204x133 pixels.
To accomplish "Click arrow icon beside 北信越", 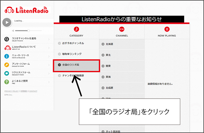I will 103,88.
